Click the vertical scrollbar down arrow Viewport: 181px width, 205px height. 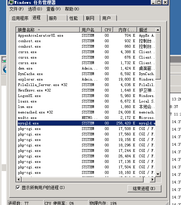tap(158, 174)
